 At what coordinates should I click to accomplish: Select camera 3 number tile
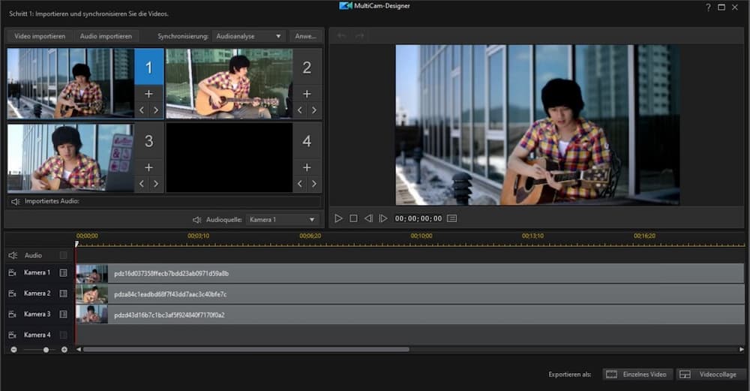[x=148, y=141]
